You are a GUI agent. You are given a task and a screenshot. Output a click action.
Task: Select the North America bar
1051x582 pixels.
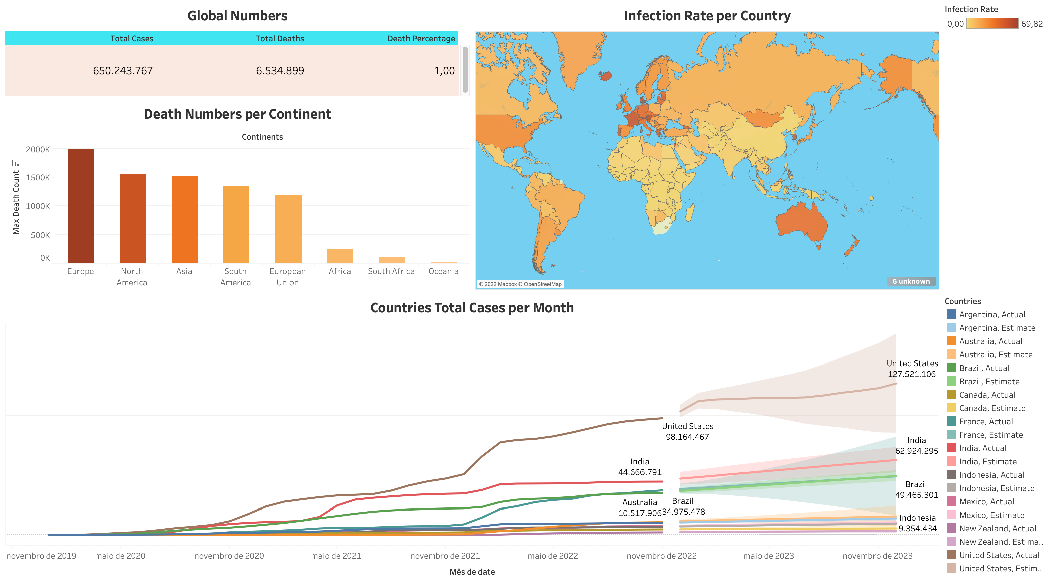pos(132,218)
